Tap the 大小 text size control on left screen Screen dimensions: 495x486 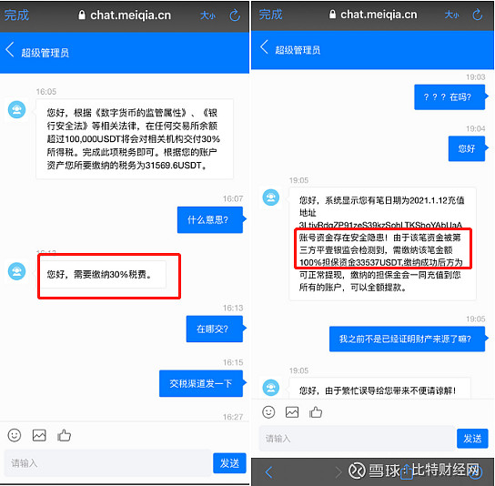pyautogui.click(x=207, y=15)
